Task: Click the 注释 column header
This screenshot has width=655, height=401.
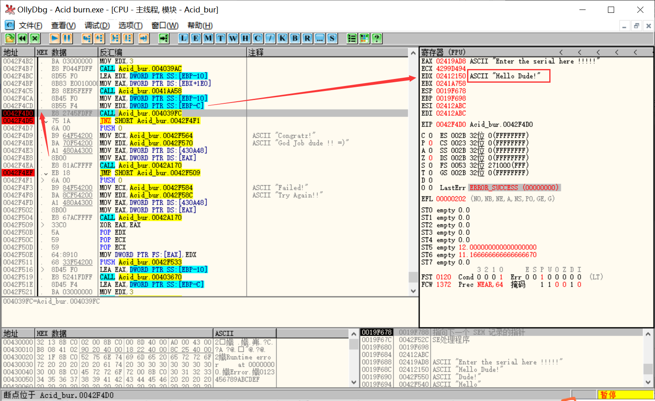Action: 328,53
